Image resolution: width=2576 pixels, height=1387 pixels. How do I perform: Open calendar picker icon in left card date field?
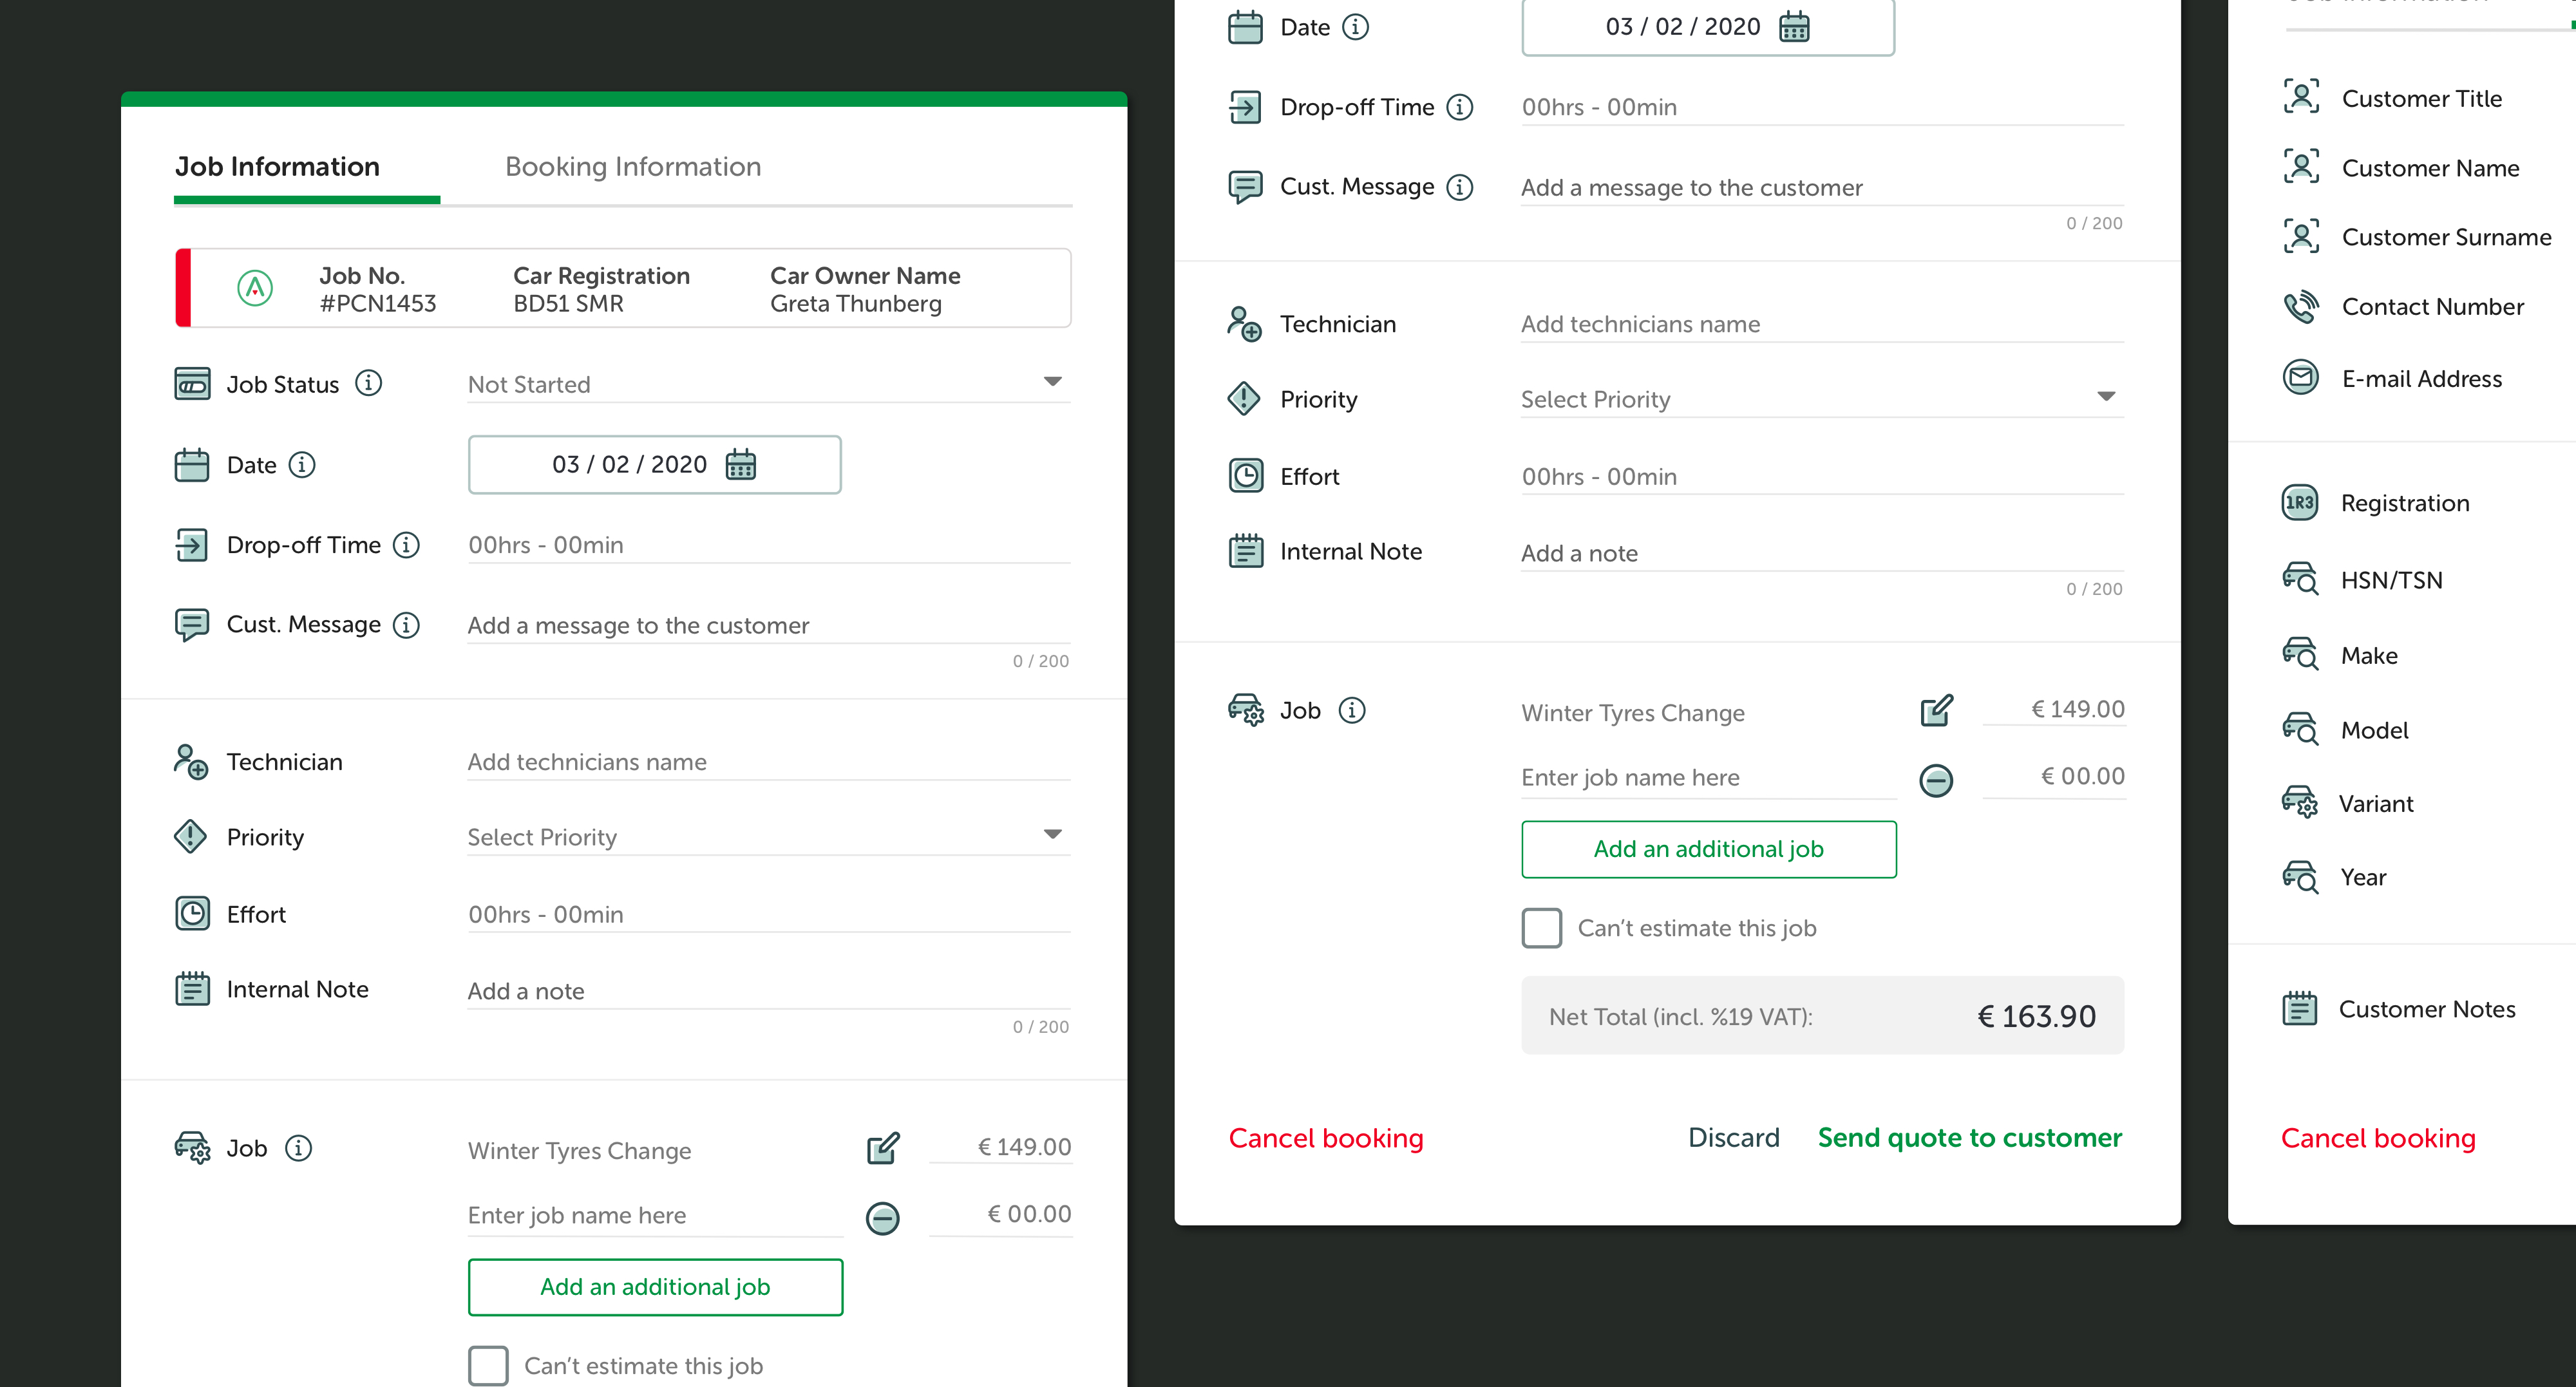tap(741, 464)
